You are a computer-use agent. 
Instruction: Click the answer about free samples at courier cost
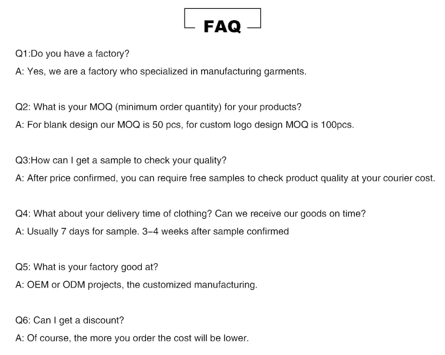(x=225, y=178)
